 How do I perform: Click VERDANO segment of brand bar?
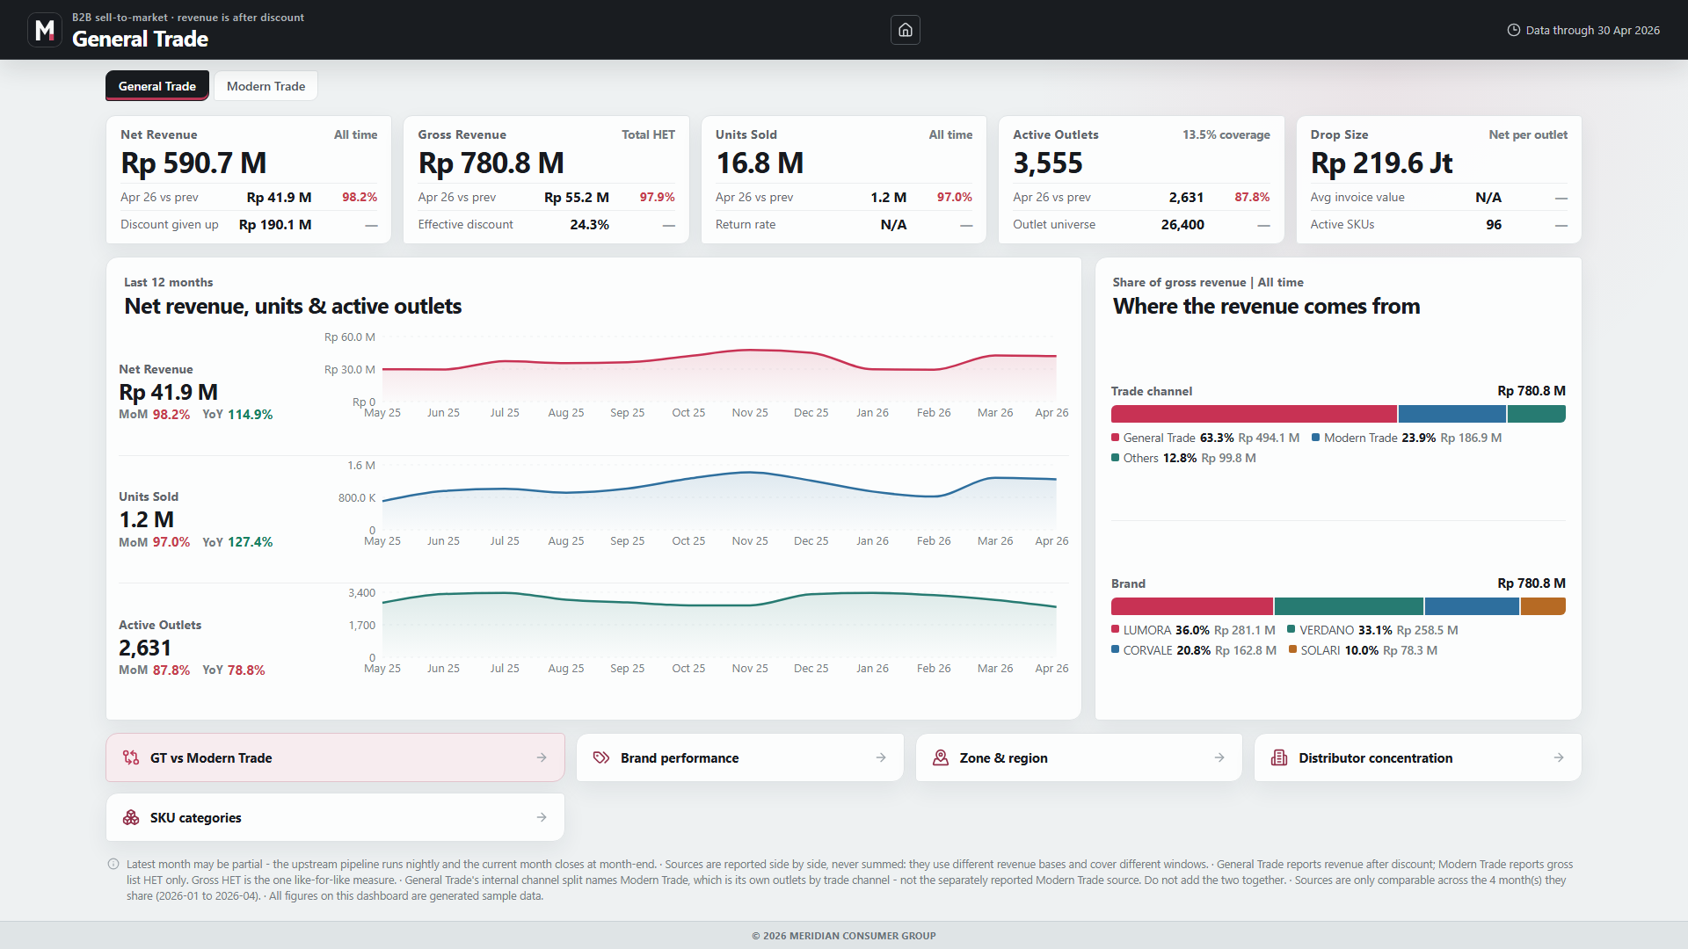[1349, 606]
